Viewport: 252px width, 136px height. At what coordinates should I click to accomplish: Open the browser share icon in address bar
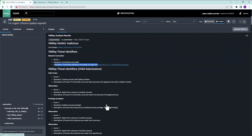[227, 7]
